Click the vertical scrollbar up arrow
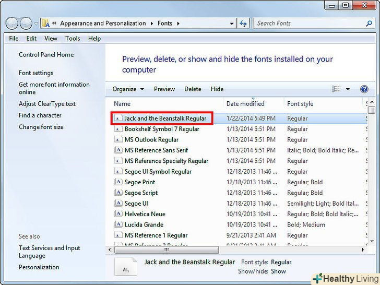This screenshot has height=285, width=380. [372, 102]
